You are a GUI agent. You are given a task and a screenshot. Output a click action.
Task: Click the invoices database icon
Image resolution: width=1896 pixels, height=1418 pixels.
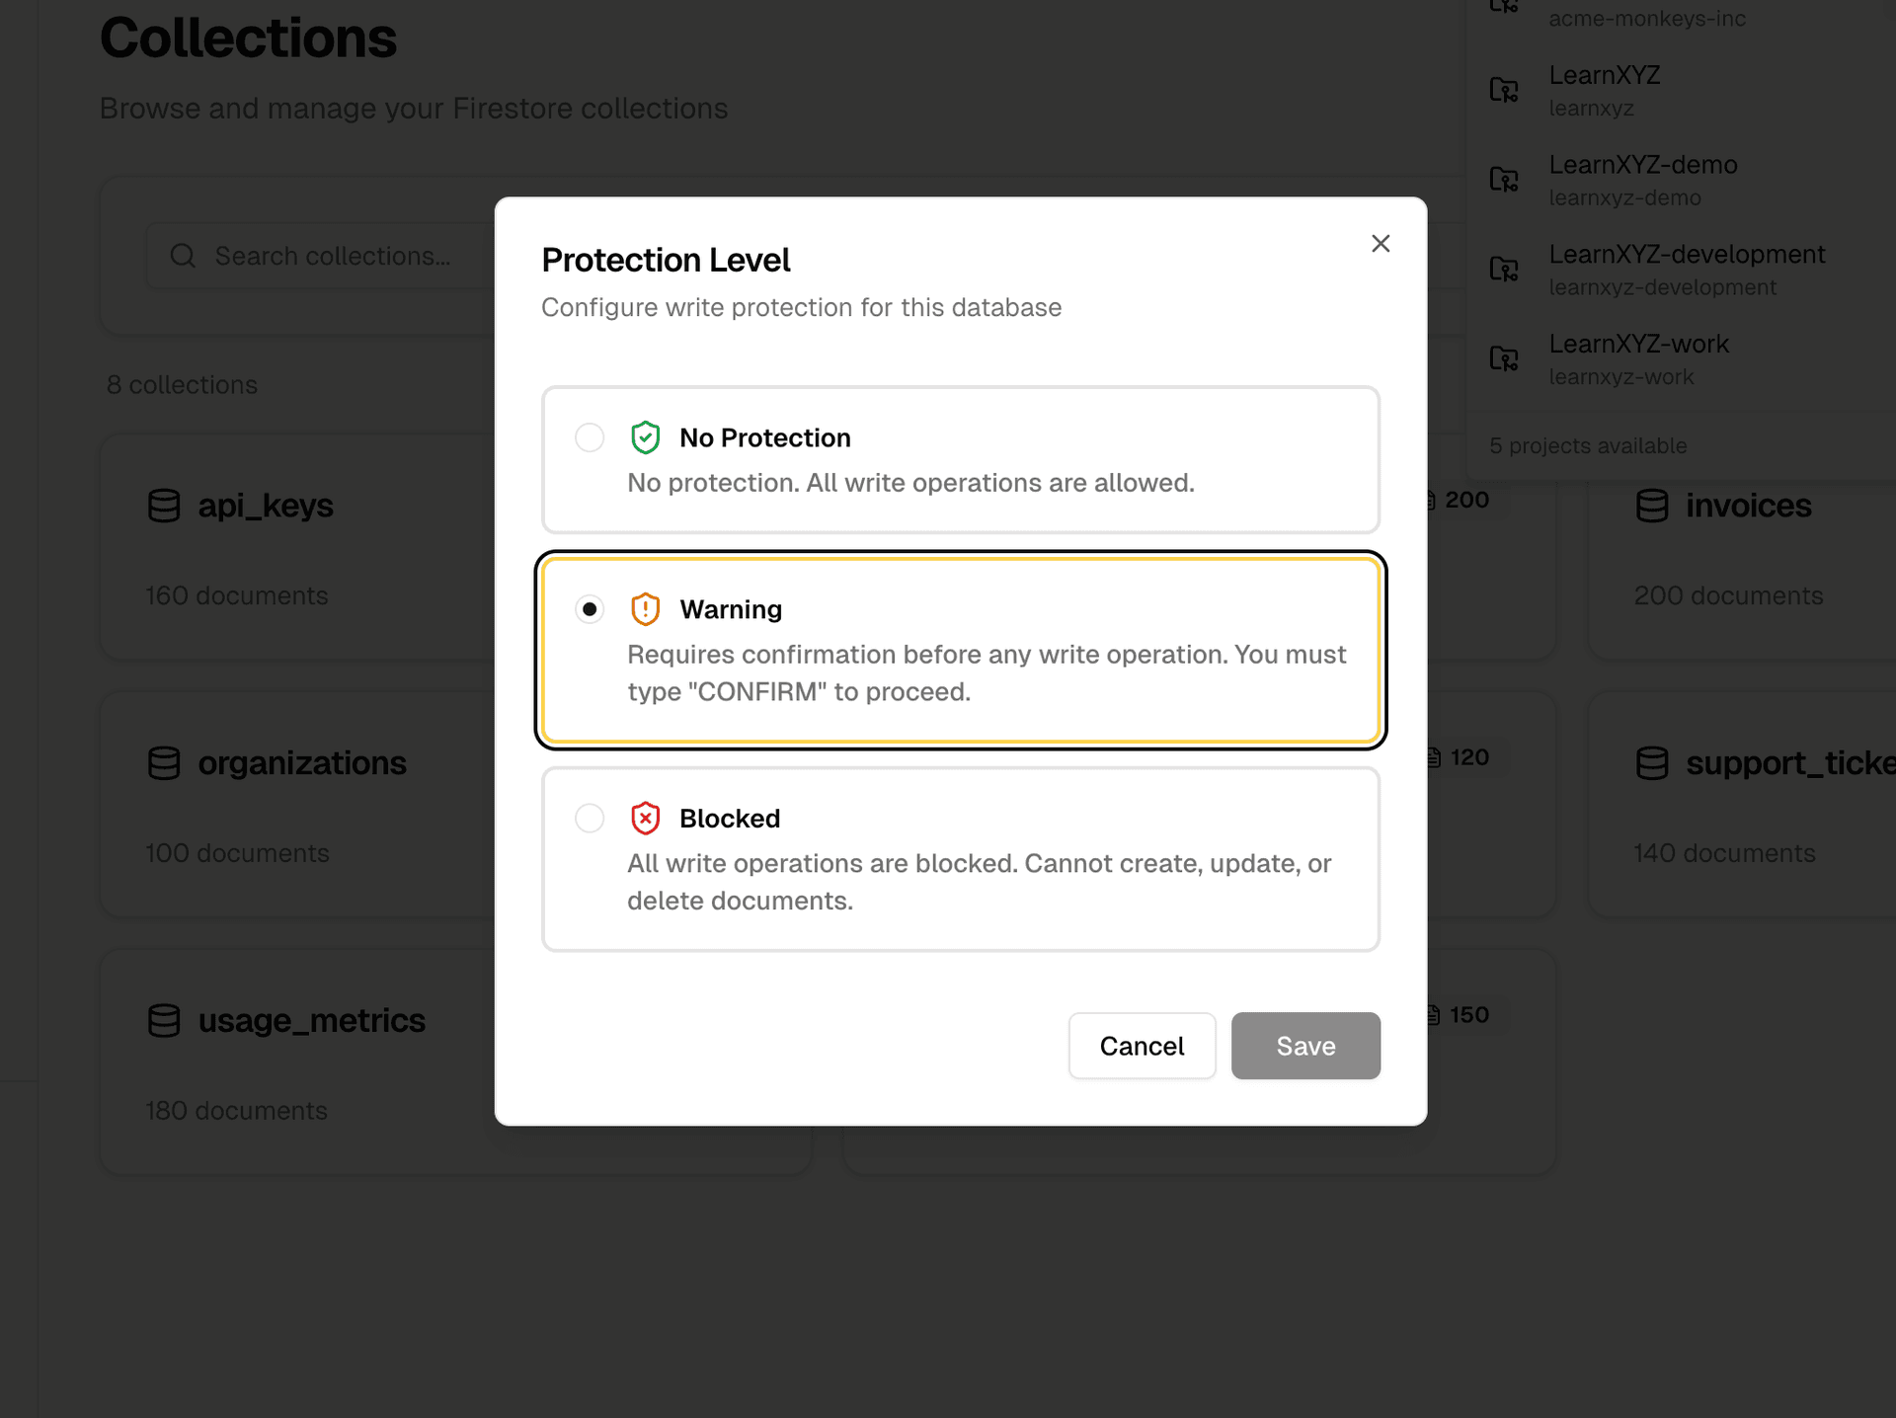pos(1652,506)
